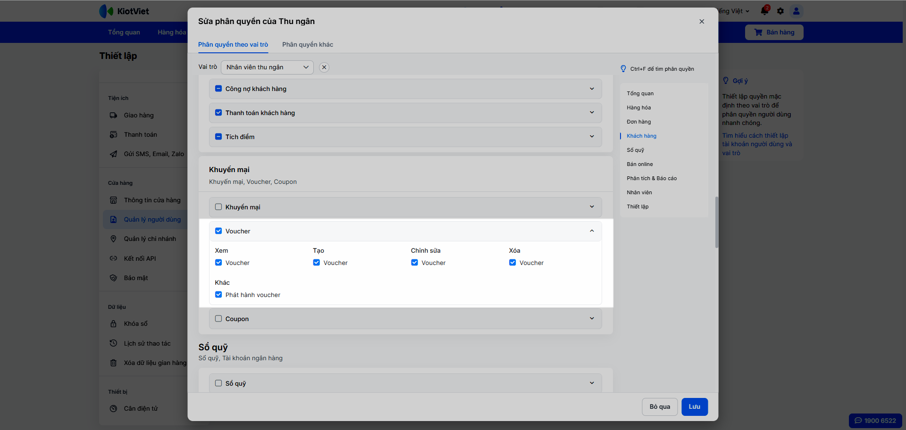Check the Khuyến mại permission checkbox
The height and width of the screenshot is (430, 906).
pyautogui.click(x=218, y=207)
